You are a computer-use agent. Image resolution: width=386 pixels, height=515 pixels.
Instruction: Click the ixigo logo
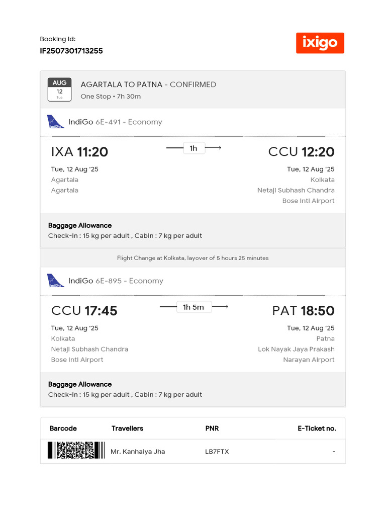click(x=320, y=43)
